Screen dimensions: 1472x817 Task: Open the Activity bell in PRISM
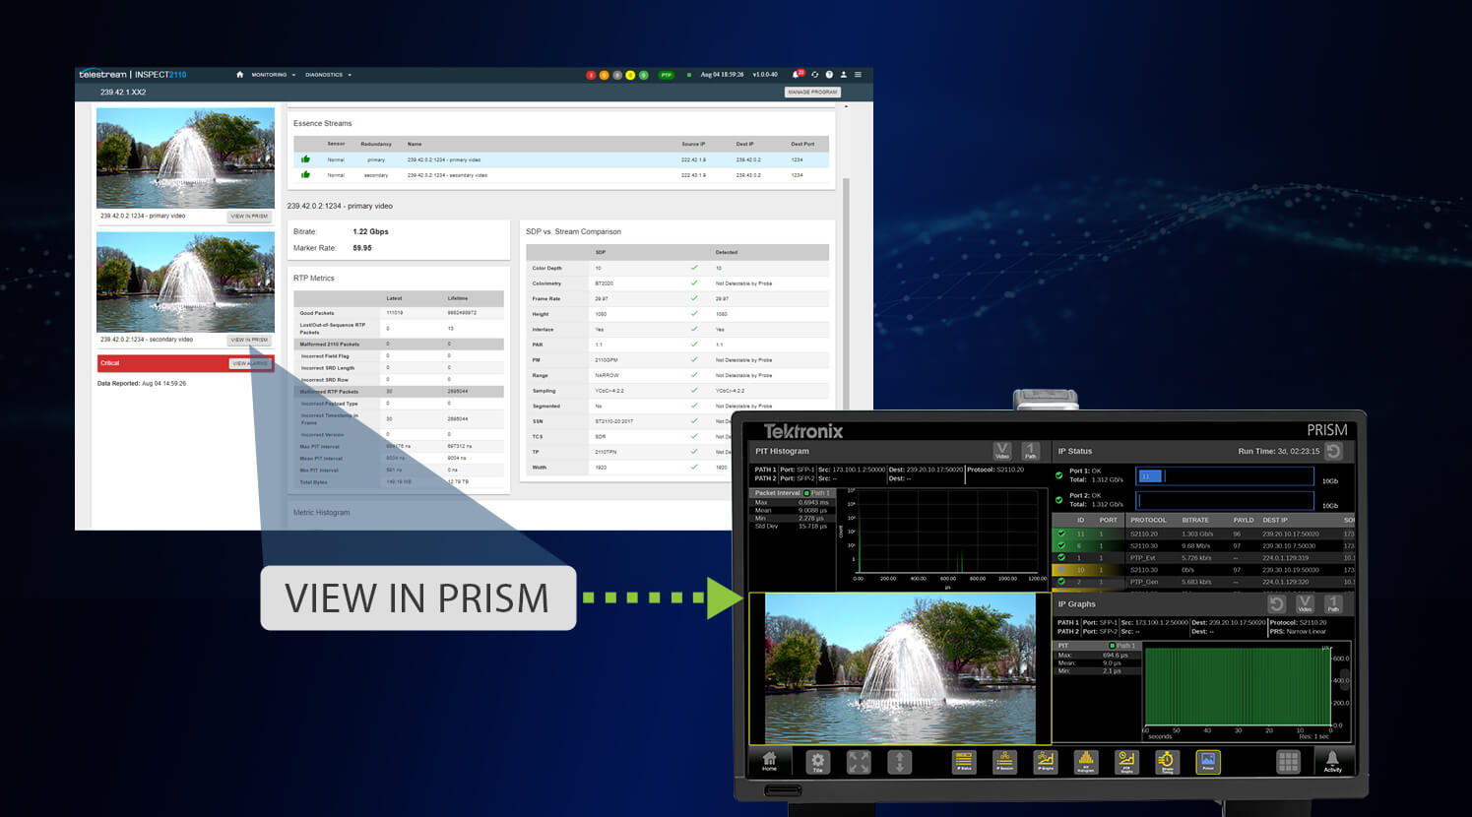pos(1332,761)
